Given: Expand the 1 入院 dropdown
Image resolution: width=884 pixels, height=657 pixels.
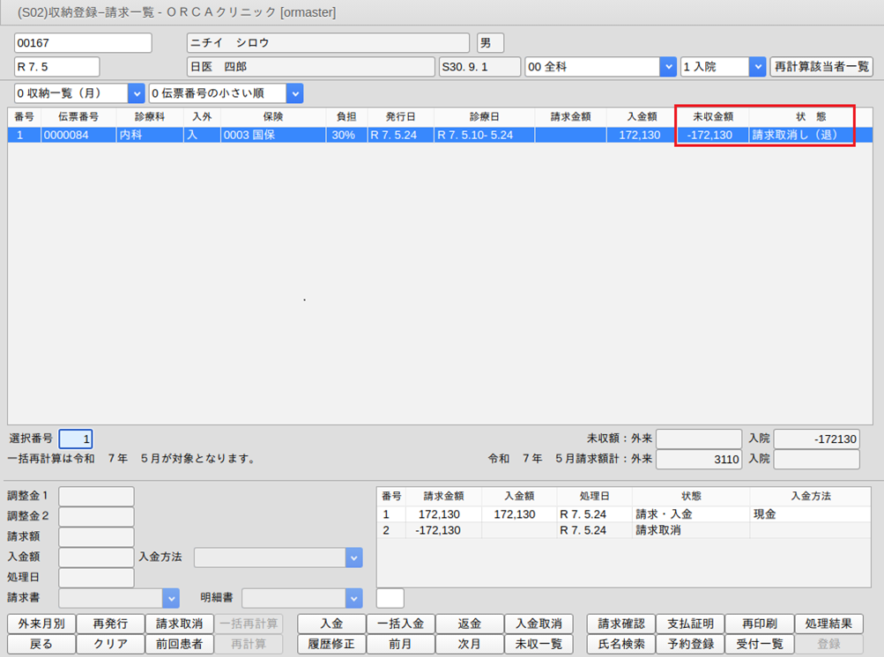Looking at the screenshot, I should (x=757, y=67).
